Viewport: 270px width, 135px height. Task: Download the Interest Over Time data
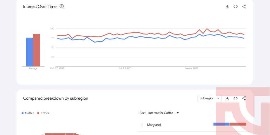(227, 7)
